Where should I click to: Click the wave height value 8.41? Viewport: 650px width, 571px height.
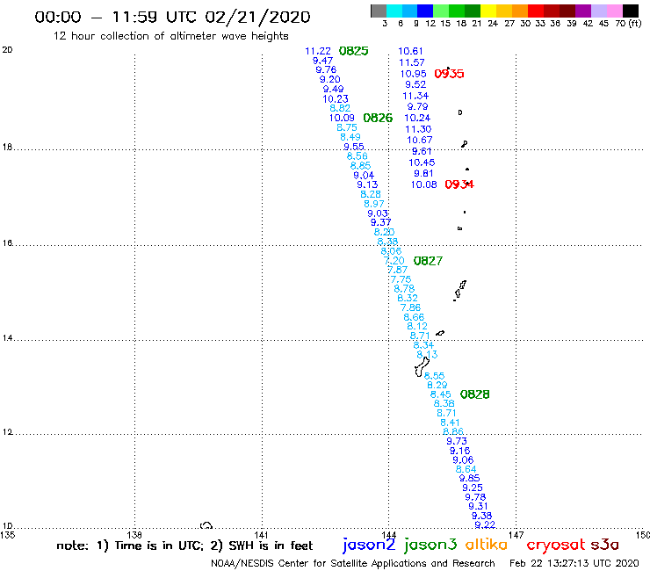tap(450, 423)
